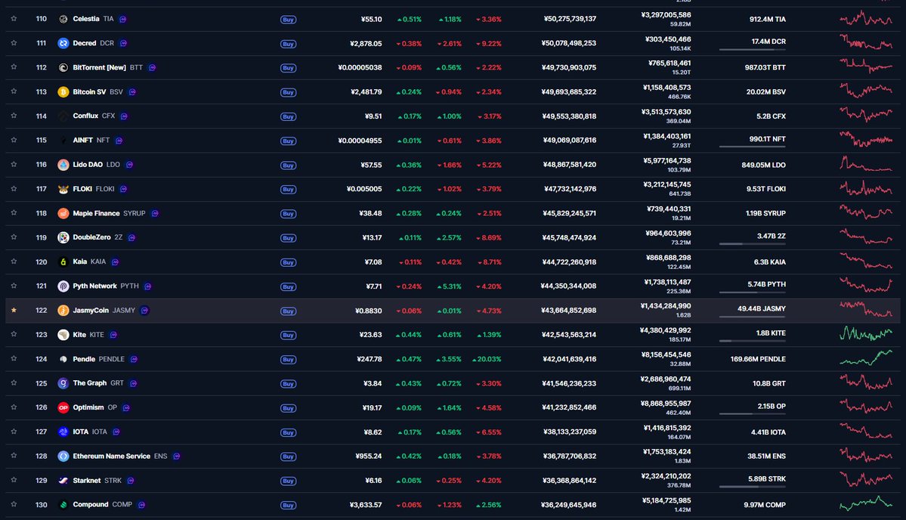Image resolution: width=906 pixels, height=520 pixels.
Task: Click the Decred circulating supply bar
Action: (x=753, y=50)
